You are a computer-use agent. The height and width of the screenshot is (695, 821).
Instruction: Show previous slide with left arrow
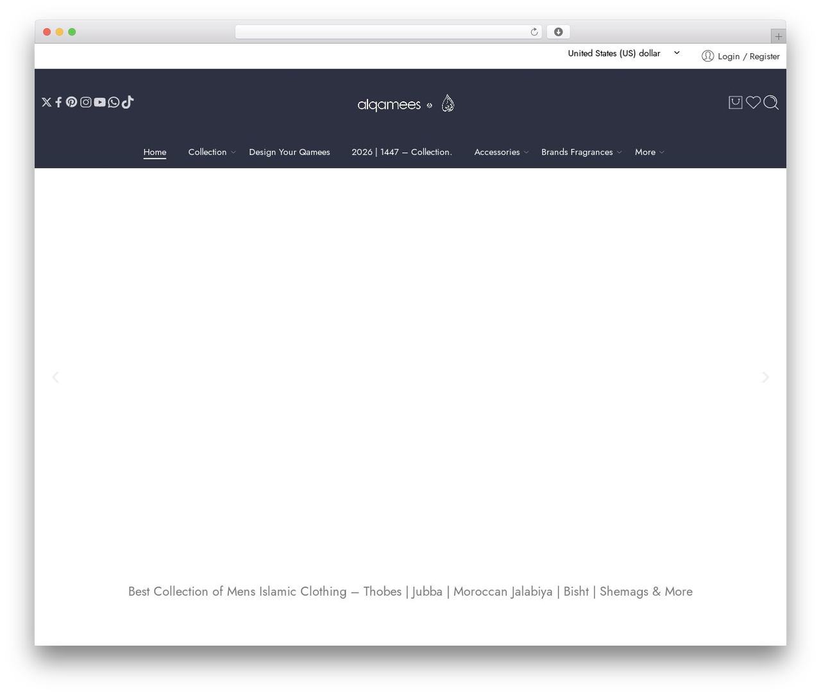pyautogui.click(x=56, y=377)
